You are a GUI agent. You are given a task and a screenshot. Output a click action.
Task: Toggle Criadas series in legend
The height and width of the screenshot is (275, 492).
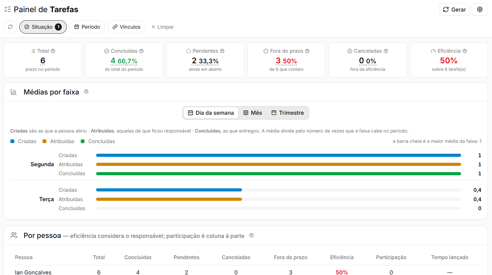pos(23,141)
